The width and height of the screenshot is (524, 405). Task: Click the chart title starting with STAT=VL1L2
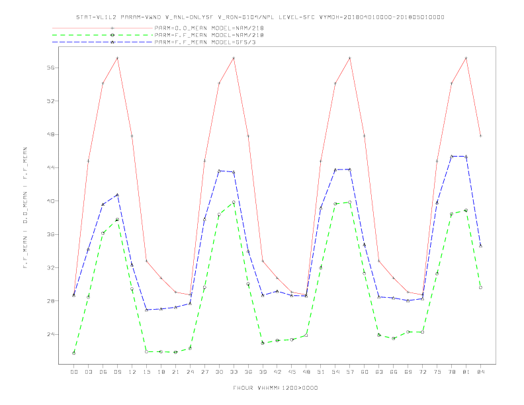260,17
